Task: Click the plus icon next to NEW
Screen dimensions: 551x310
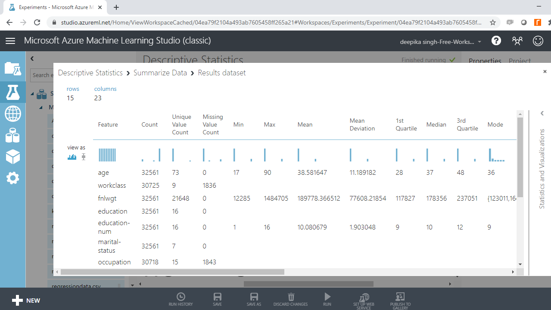Action: click(x=17, y=301)
